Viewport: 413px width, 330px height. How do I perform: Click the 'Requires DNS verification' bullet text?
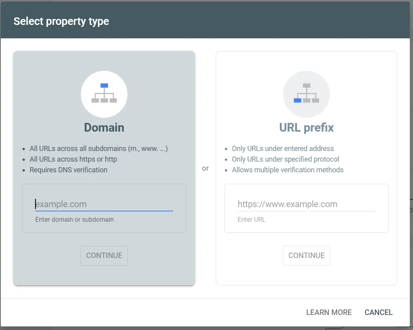pyautogui.click(x=68, y=170)
